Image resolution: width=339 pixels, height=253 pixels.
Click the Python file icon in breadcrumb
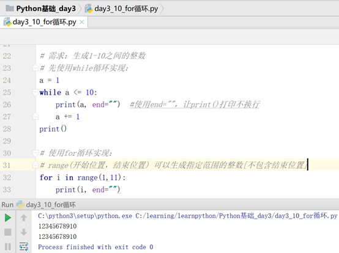point(89,9)
